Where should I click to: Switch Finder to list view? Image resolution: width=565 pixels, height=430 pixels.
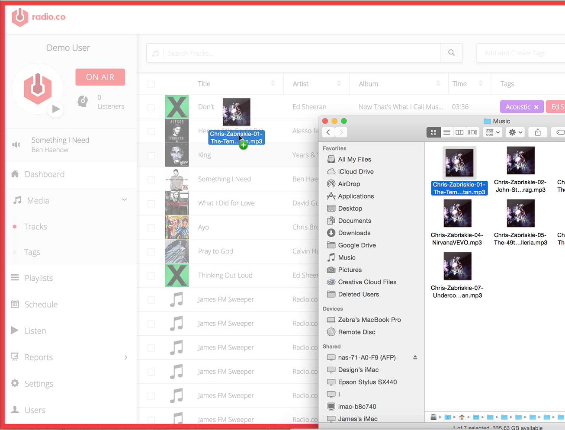tap(446, 132)
